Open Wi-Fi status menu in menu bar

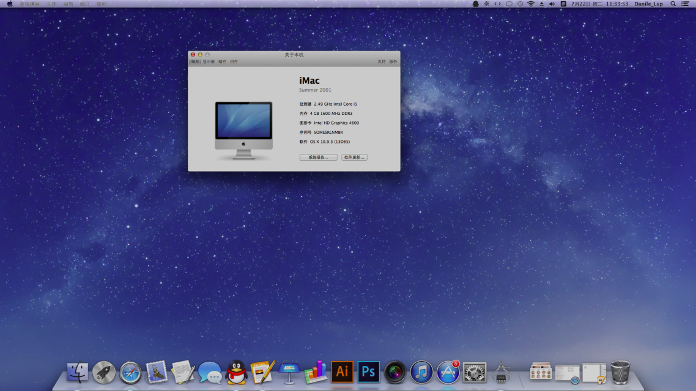[x=531, y=4]
